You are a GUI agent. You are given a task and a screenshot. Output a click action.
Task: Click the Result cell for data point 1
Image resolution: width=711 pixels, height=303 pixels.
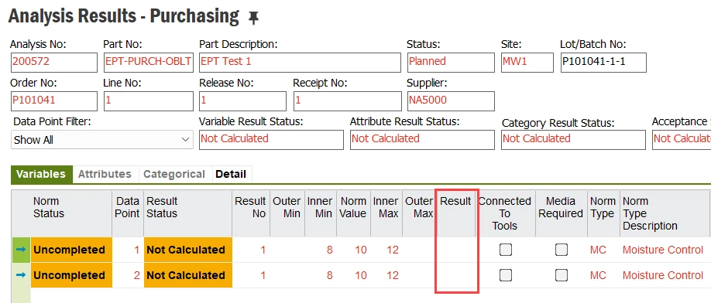point(456,250)
